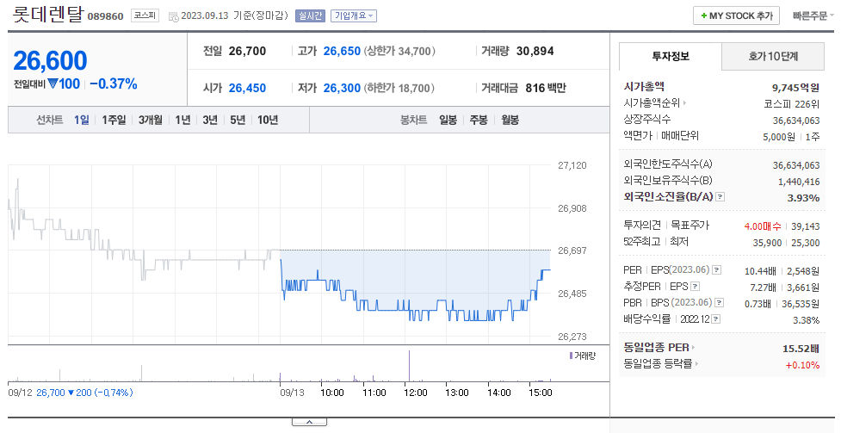
Task: Click the 동일업종 PER link
Action: pos(657,348)
